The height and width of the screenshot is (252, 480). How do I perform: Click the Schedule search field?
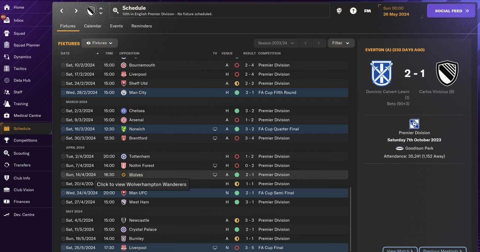pos(220,11)
